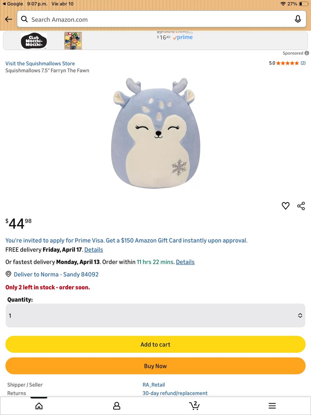311x415 pixels.
Task: Tap the Buy Now button
Action: 155,366
